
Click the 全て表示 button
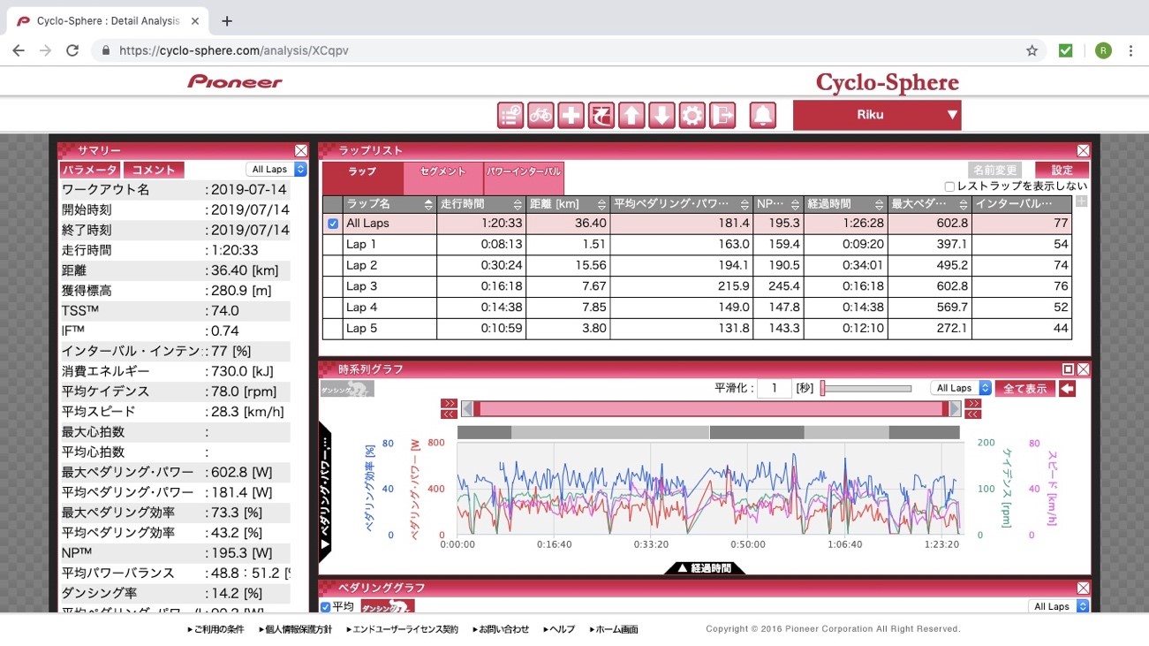coord(1024,389)
